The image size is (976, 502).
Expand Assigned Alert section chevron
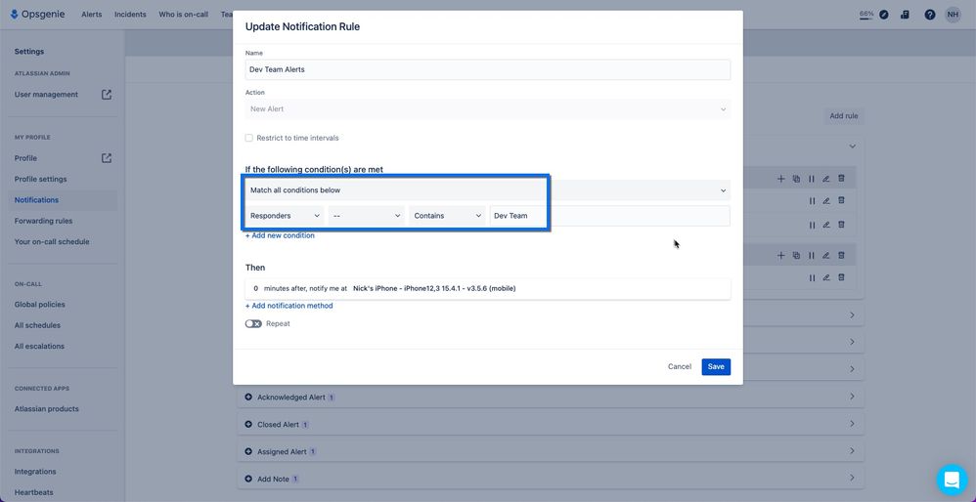(x=852, y=451)
